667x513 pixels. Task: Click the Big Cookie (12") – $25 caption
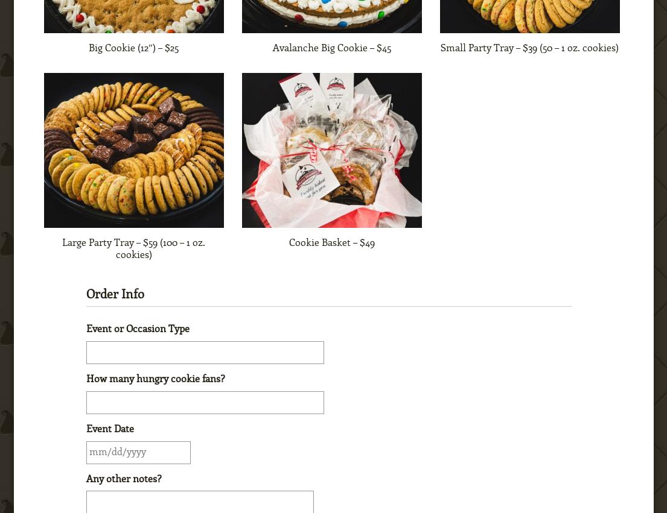pos(134,48)
